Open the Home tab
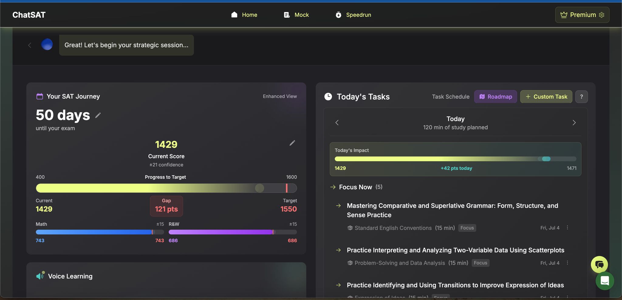 point(244,15)
